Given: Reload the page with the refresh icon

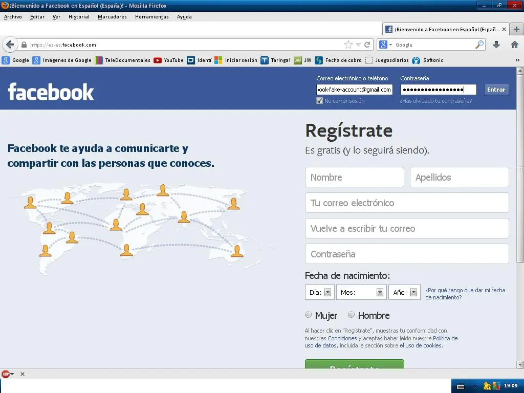Looking at the screenshot, I should coord(367,45).
